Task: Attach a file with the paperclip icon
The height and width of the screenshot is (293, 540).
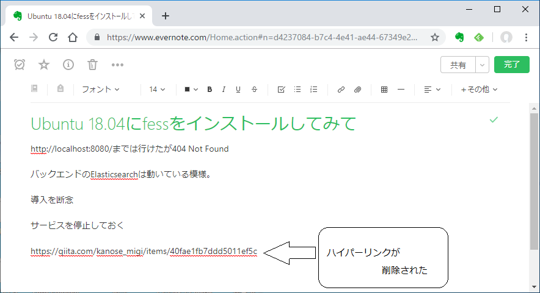Action: [357, 90]
